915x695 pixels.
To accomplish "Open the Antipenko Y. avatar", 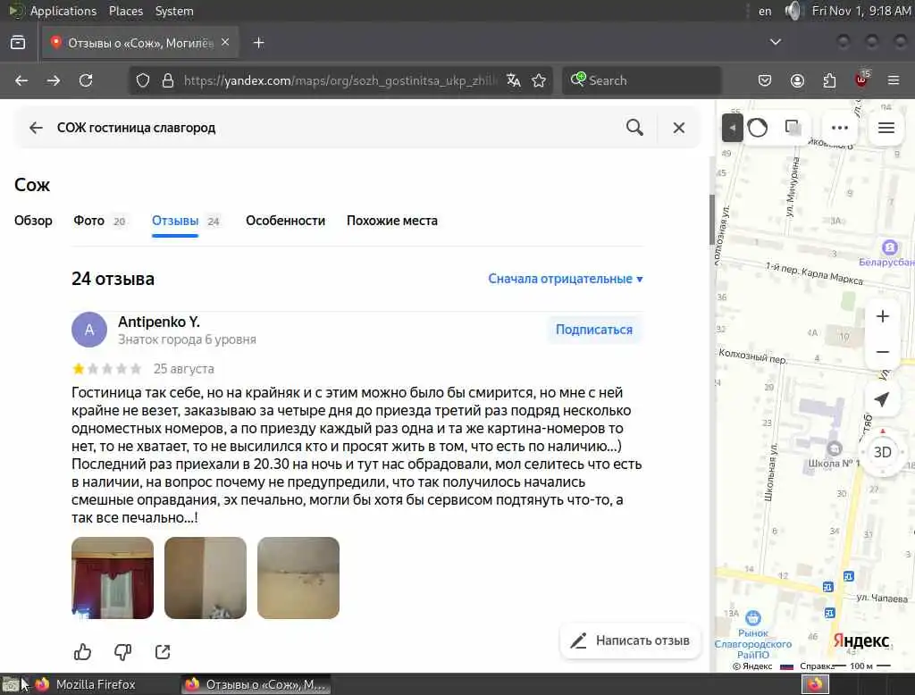I will pos(89,330).
